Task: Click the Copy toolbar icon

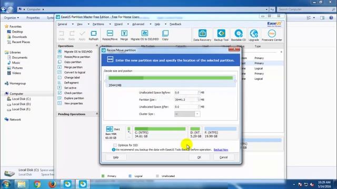Action: pyautogui.click(x=165, y=35)
